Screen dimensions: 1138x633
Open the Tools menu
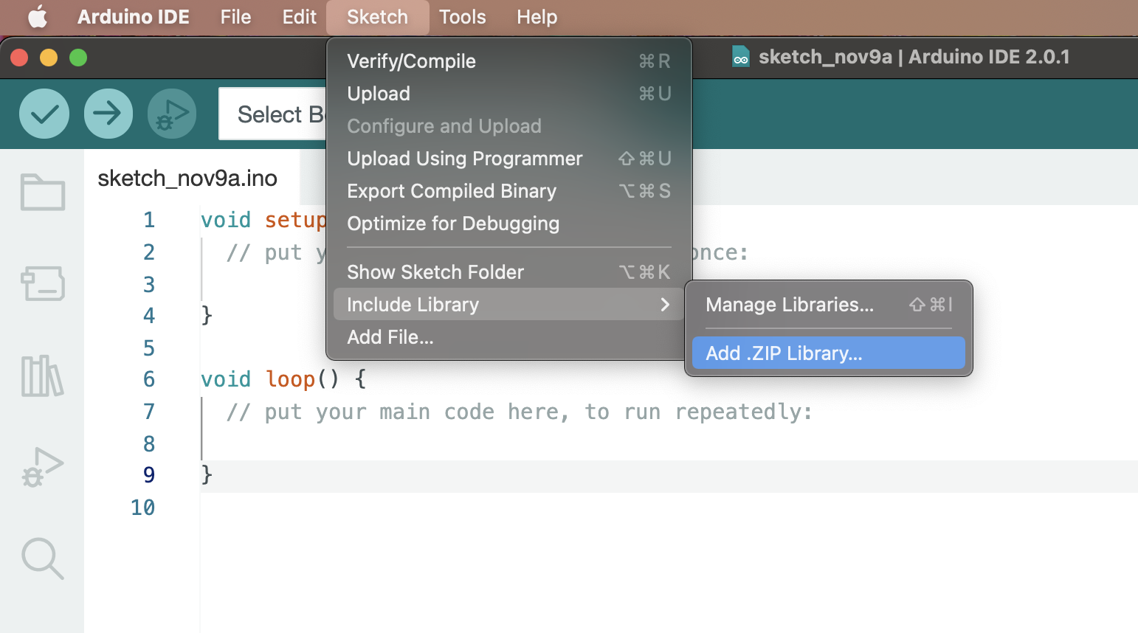point(462,16)
